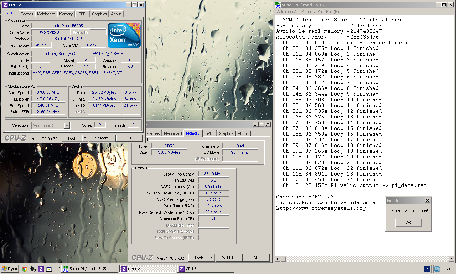Open Mainboard tab in front CPU-Z

coord(46,14)
